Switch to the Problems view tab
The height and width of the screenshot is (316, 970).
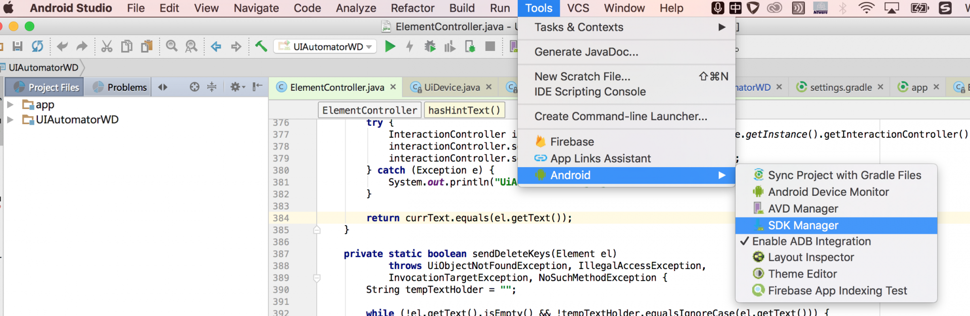[x=120, y=87]
